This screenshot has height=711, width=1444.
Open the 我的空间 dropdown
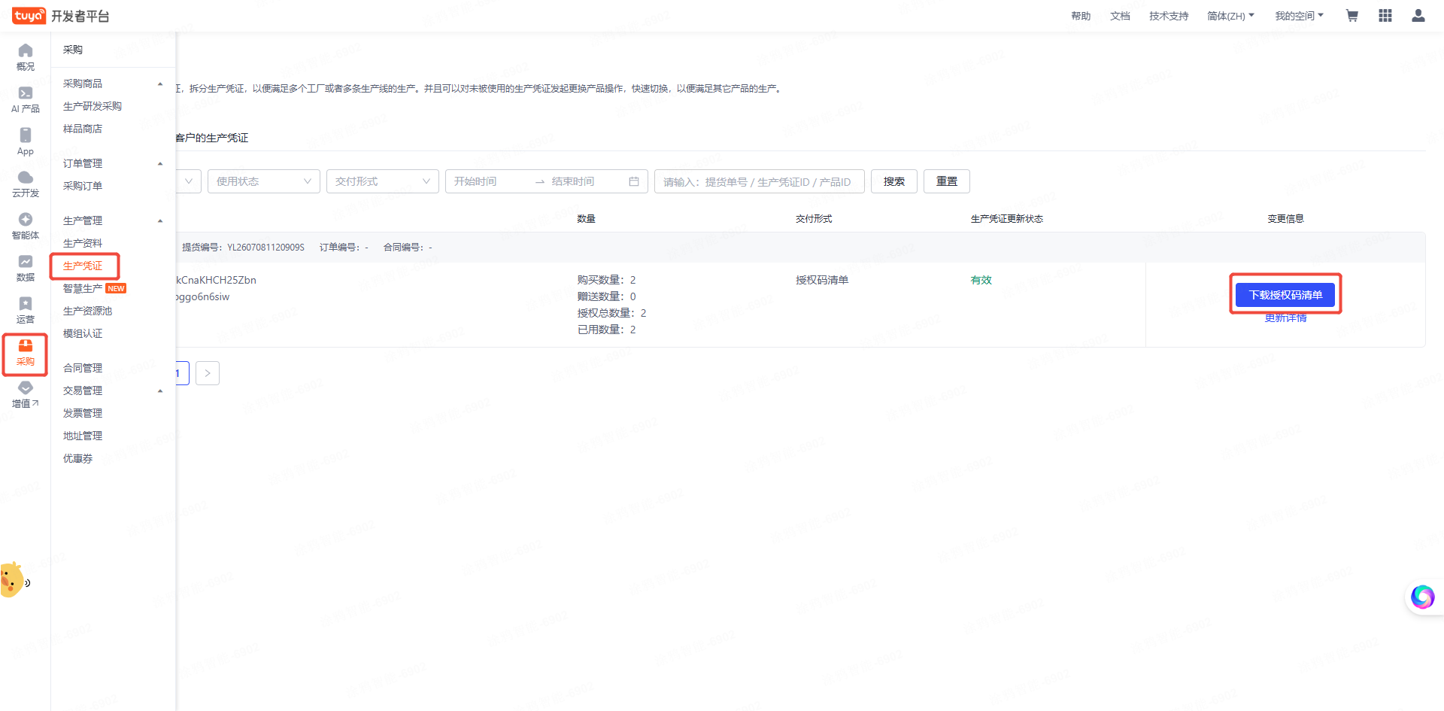(x=1299, y=16)
